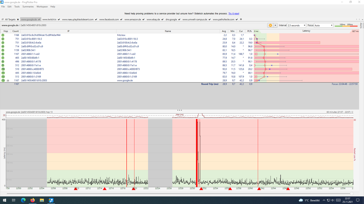Launch Microsoft Edge from taskbar

tap(23, 200)
